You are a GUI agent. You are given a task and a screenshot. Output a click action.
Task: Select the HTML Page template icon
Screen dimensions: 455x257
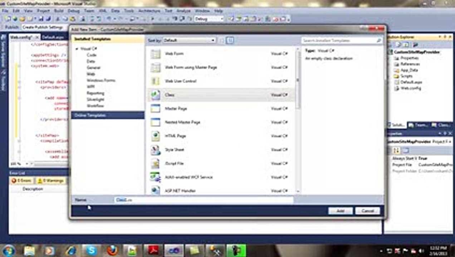(x=156, y=136)
